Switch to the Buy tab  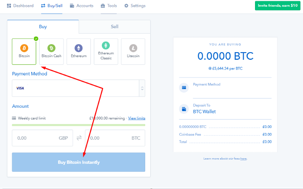[x=43, y=27]
